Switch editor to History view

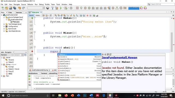[38, 15]
